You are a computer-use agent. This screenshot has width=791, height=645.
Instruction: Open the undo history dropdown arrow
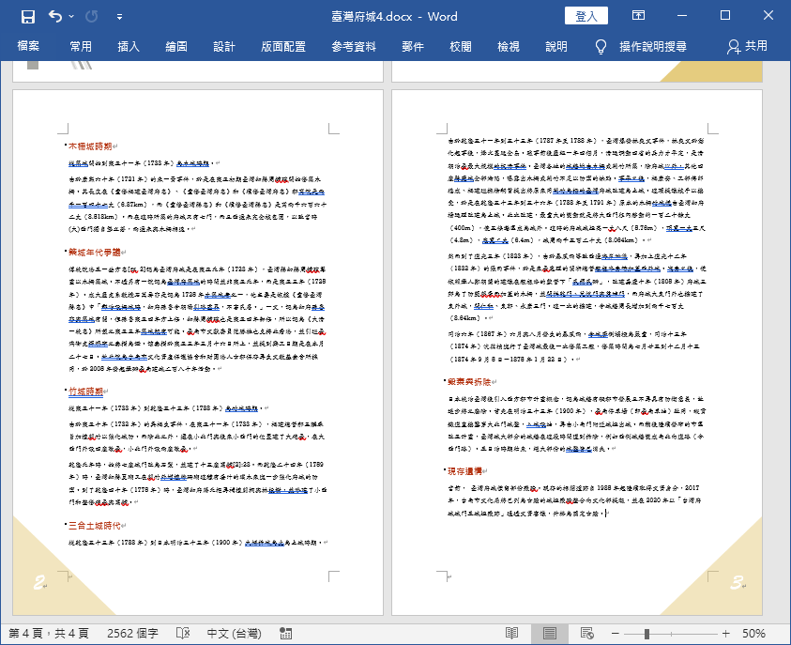71,17
